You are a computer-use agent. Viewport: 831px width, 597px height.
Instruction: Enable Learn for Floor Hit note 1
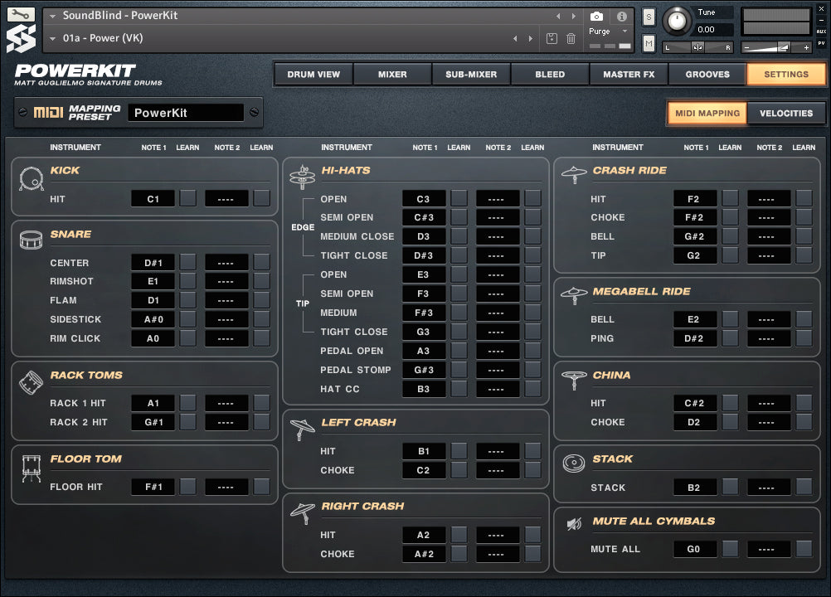click(187, 486)
